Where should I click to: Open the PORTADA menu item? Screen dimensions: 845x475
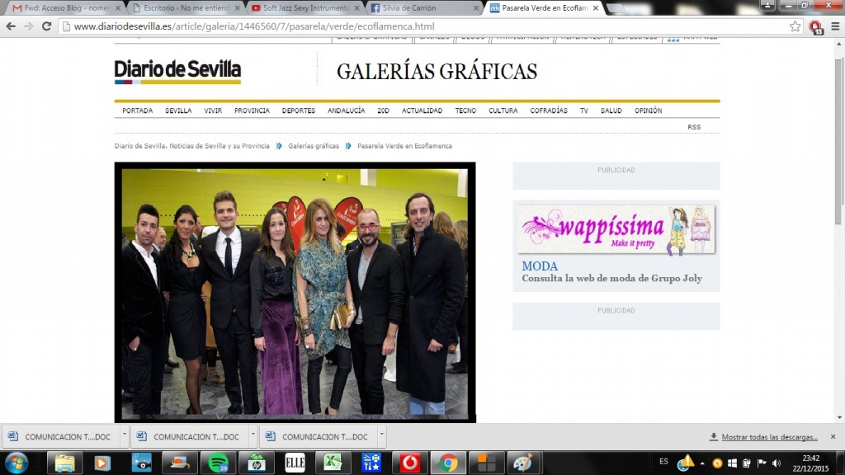(138, 111)
